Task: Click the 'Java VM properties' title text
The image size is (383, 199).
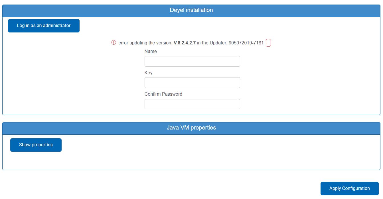Action: click(x=191, y=128)
